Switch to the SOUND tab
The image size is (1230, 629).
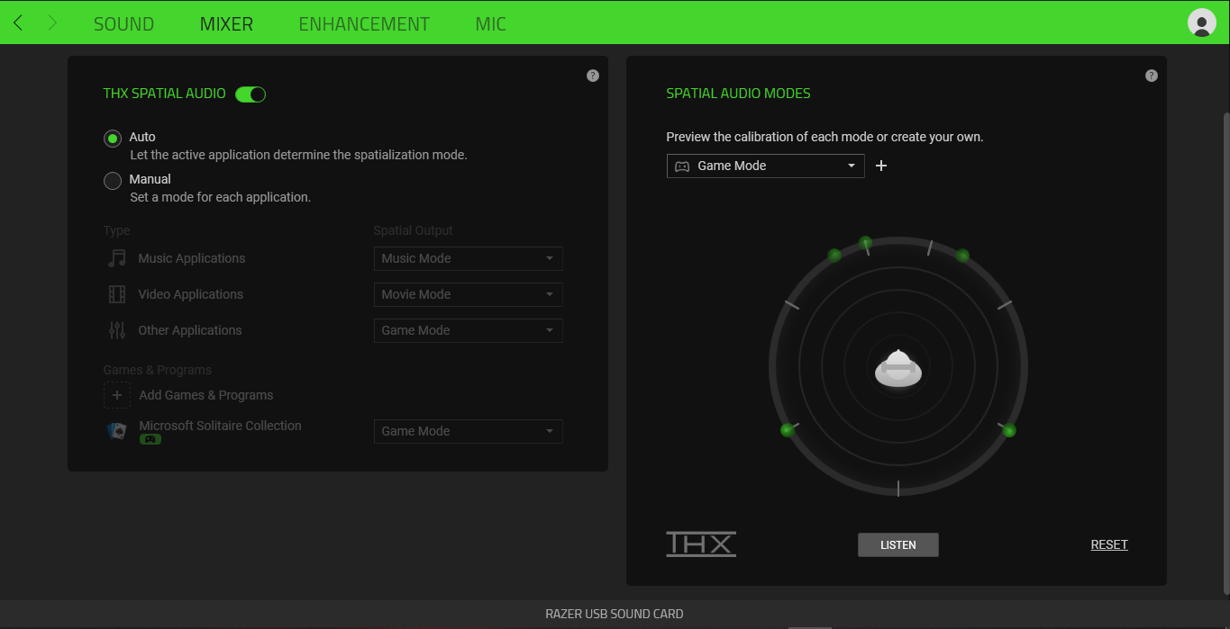point(123,23)
